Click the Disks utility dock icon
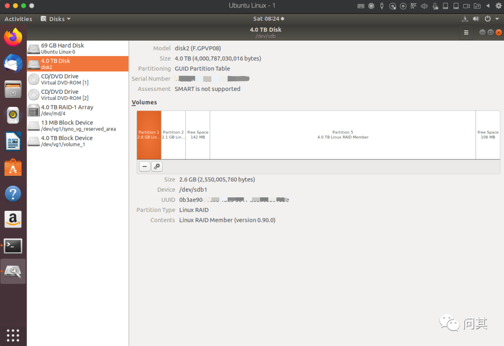The width and height of the screenshot is (504, 346). (13, 271)
